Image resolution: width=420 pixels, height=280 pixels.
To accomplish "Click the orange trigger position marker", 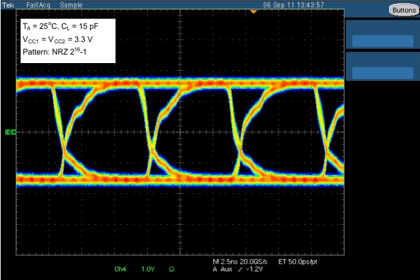I will 254,12.
